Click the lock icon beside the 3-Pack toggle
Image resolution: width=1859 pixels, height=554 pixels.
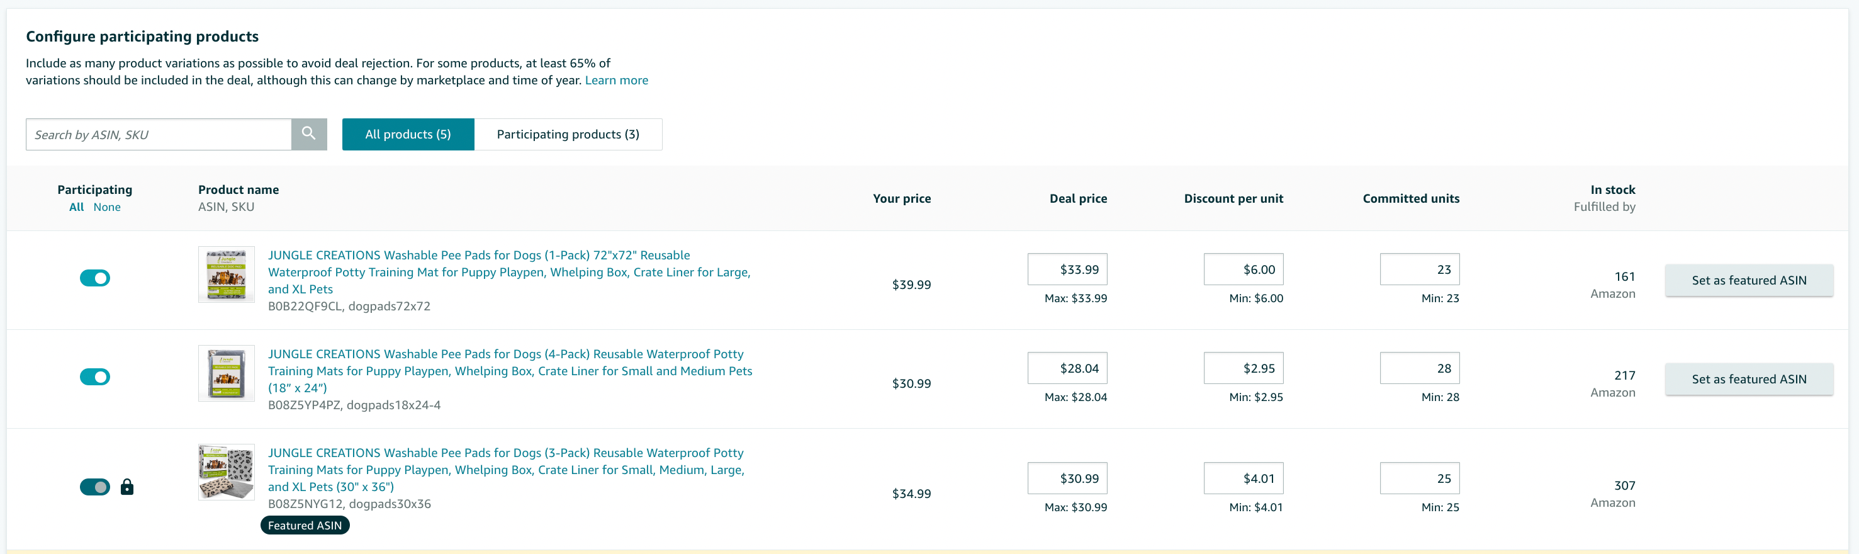point(127,487)
